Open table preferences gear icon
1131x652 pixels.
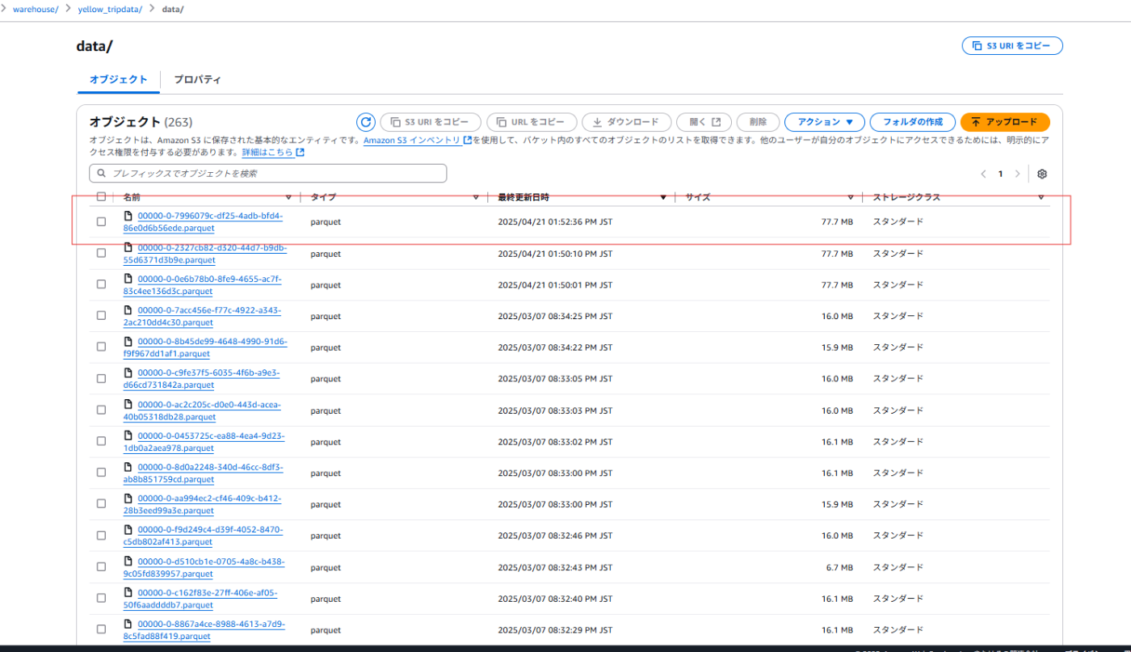pos(1042,174)
